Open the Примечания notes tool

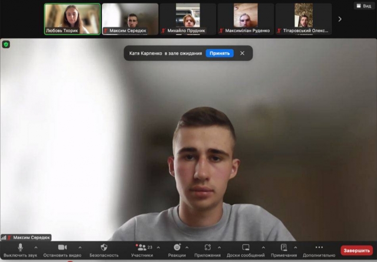284,250
